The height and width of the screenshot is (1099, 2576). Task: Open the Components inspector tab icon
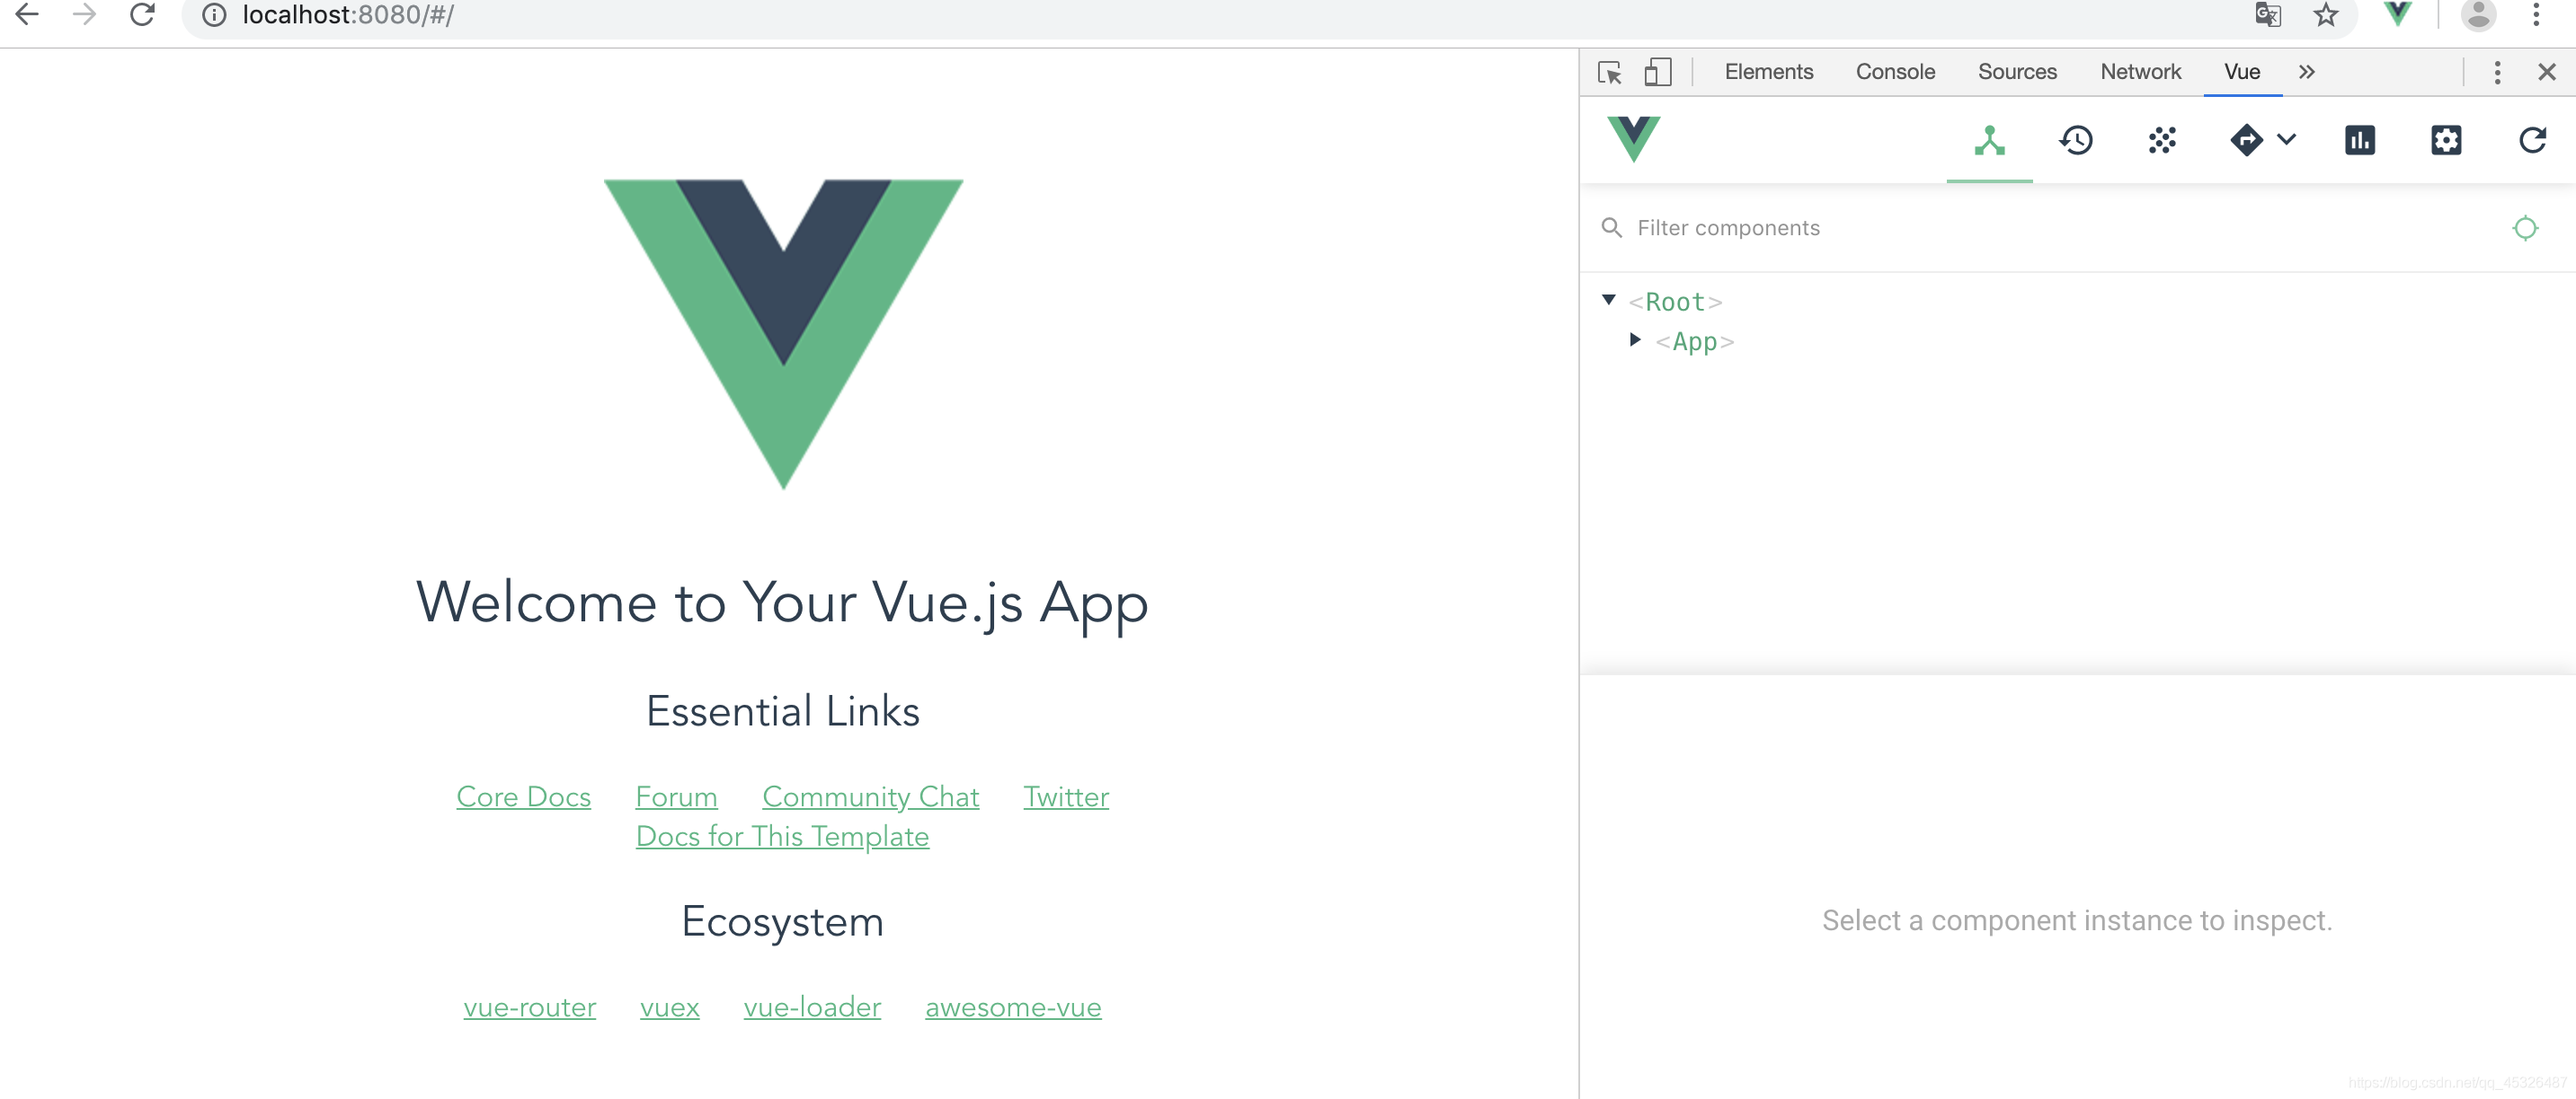click(1989, 140)
